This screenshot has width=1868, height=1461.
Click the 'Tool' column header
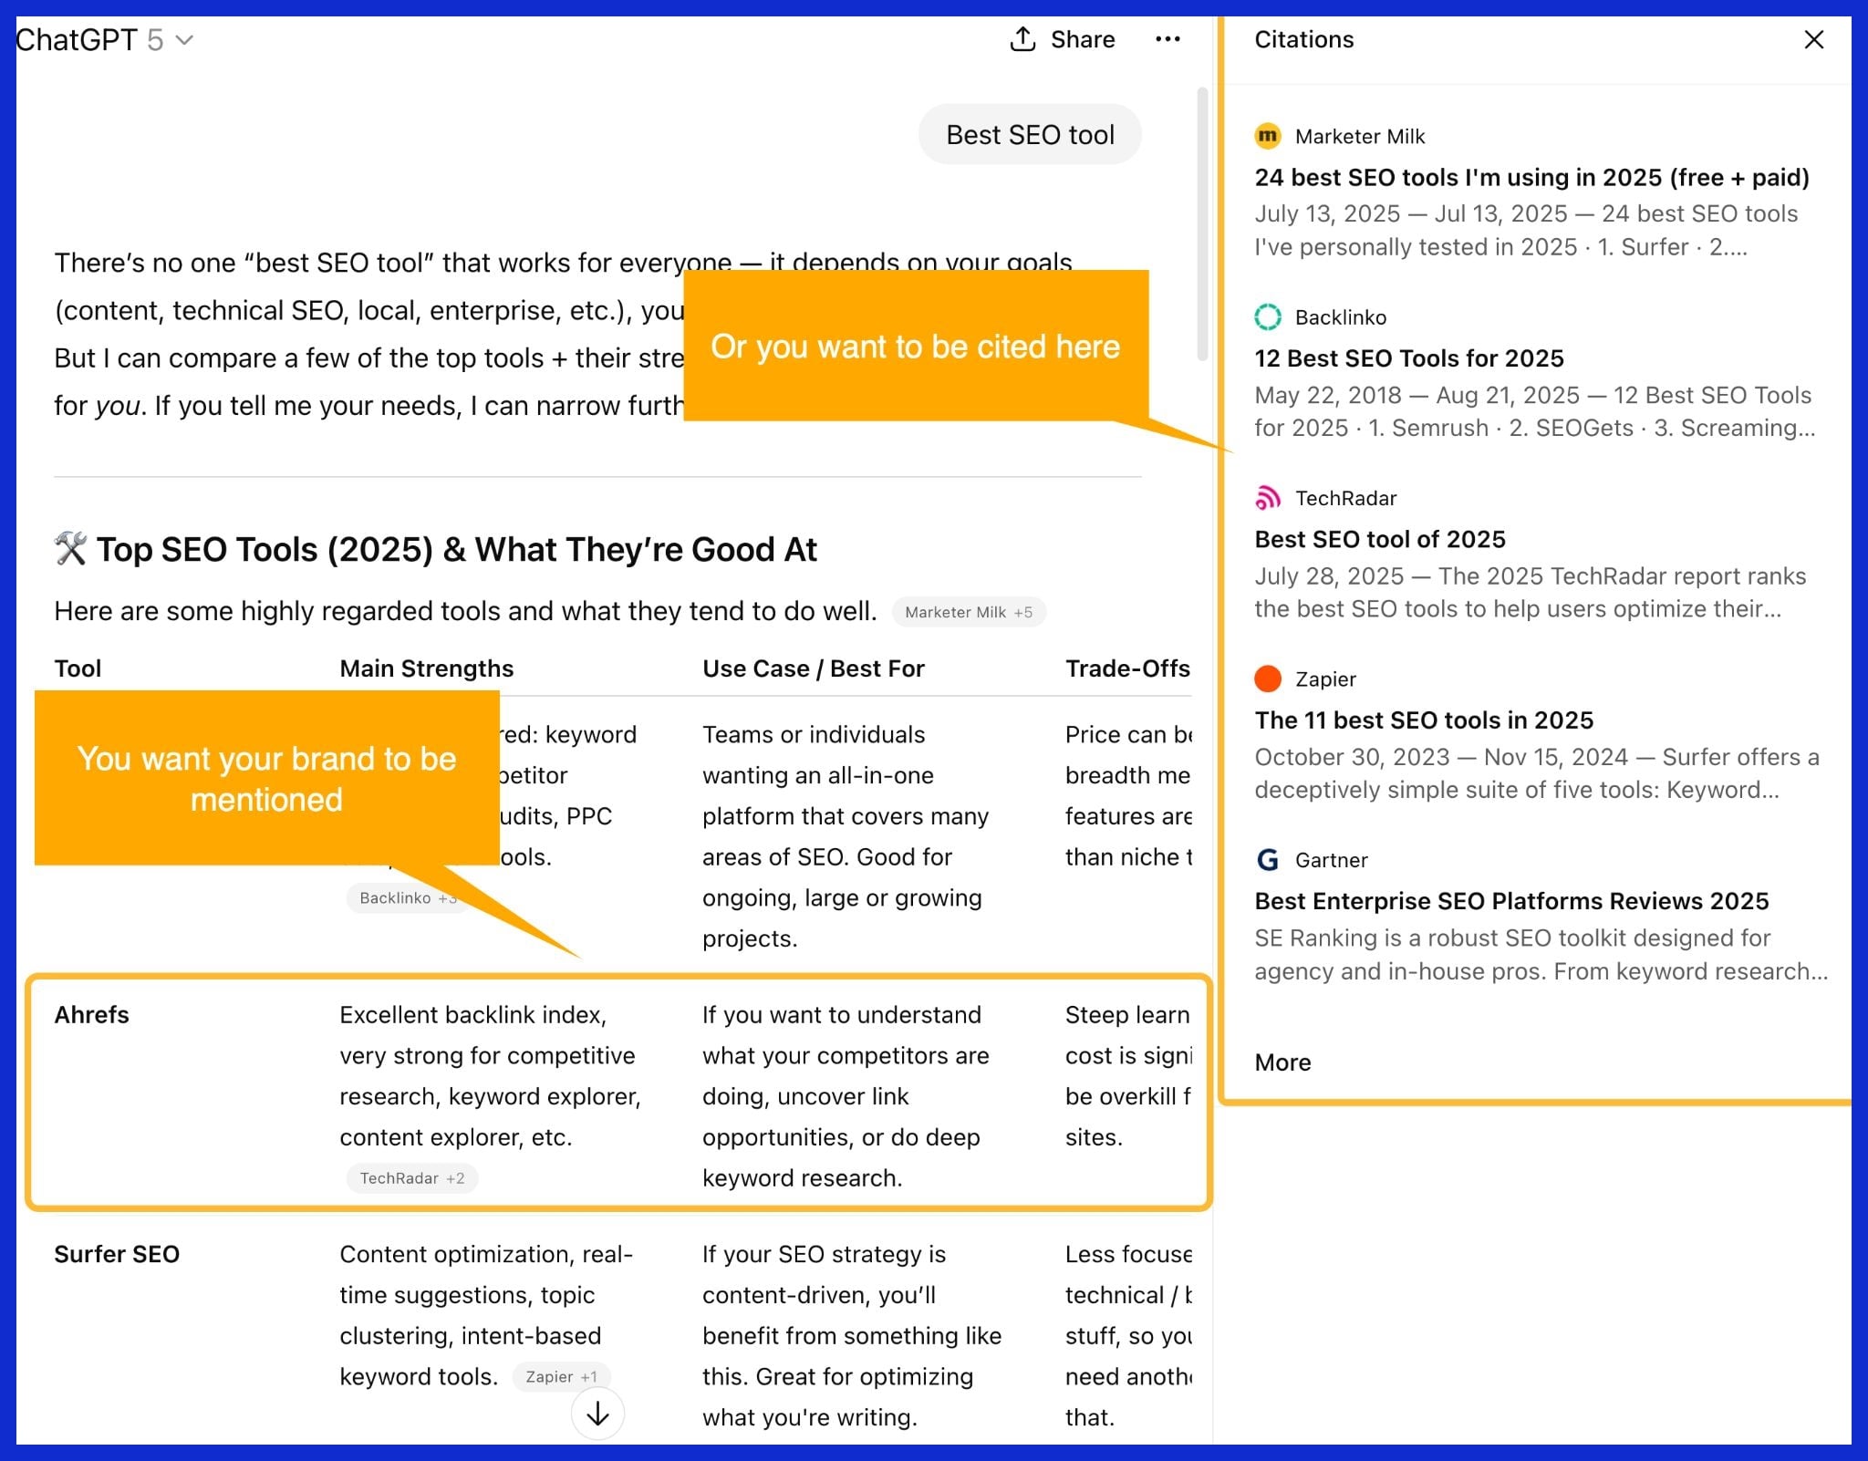point(78,668)
